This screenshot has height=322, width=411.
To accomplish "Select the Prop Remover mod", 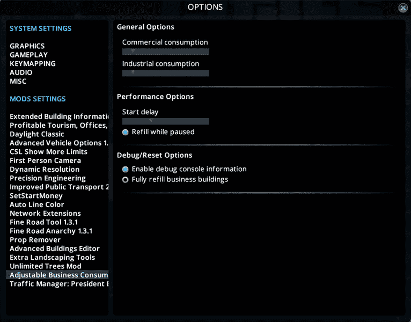I will click(35, 240).
